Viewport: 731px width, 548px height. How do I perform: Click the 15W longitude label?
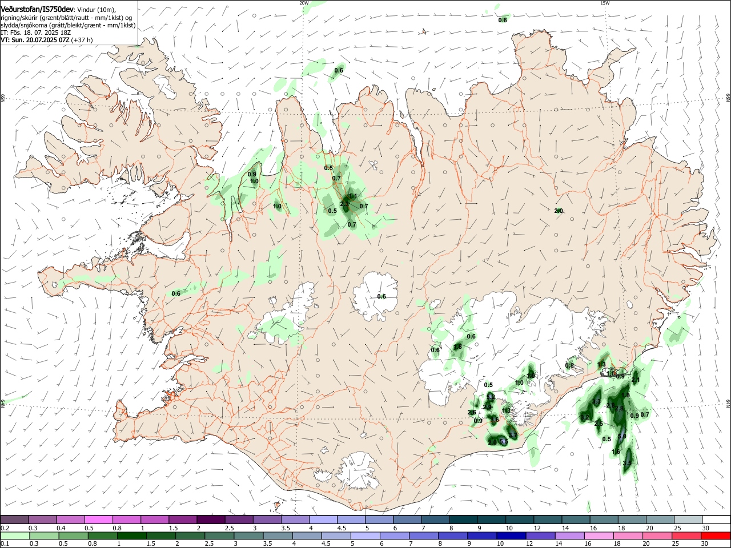605,3
